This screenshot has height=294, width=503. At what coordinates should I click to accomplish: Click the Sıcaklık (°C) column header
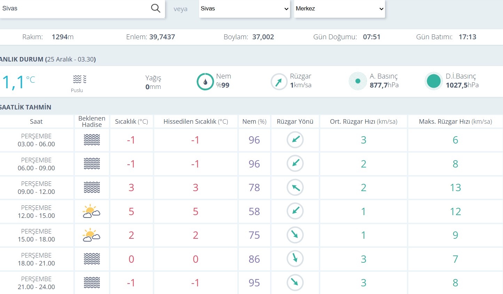[131, 122]
